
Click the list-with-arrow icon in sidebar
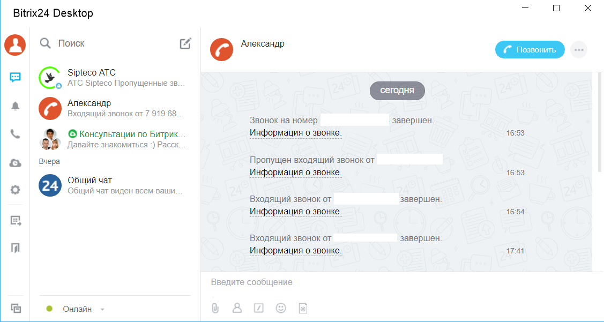[x=16, y=221]
